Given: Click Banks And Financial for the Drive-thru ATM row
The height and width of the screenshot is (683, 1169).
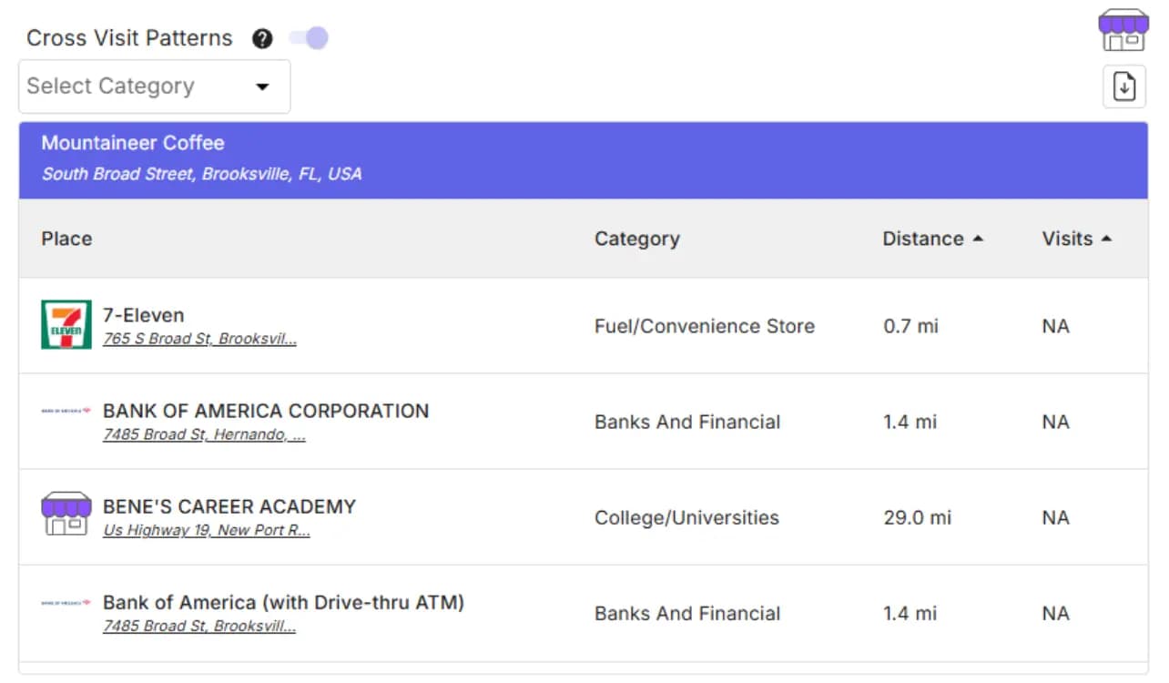Looking at the screenshot, I should [687, 613].
